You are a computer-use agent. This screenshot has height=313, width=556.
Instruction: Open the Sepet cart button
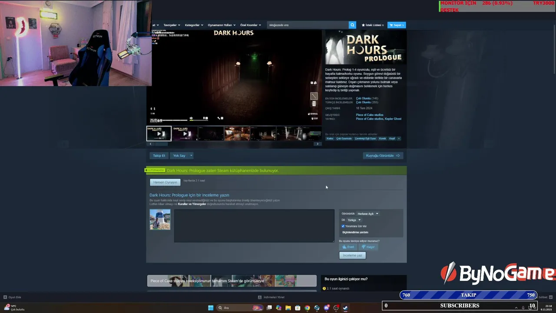coord(397,25)
